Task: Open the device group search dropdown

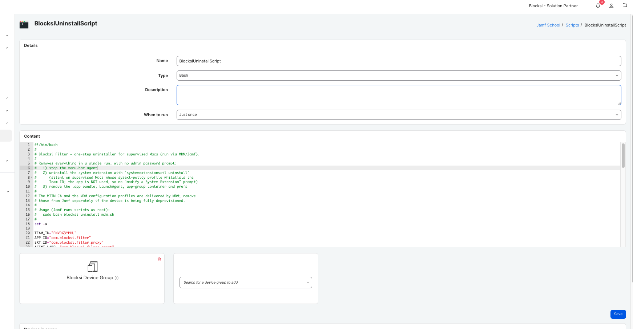Action: (246, 283)
